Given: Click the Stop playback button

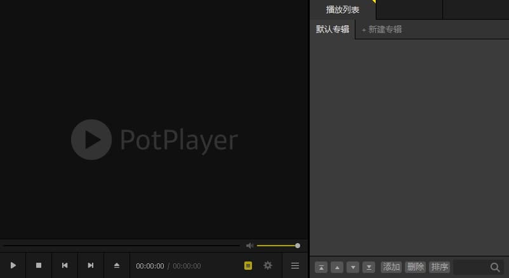Looking at the screenshot, I should [x=39, y=265].
